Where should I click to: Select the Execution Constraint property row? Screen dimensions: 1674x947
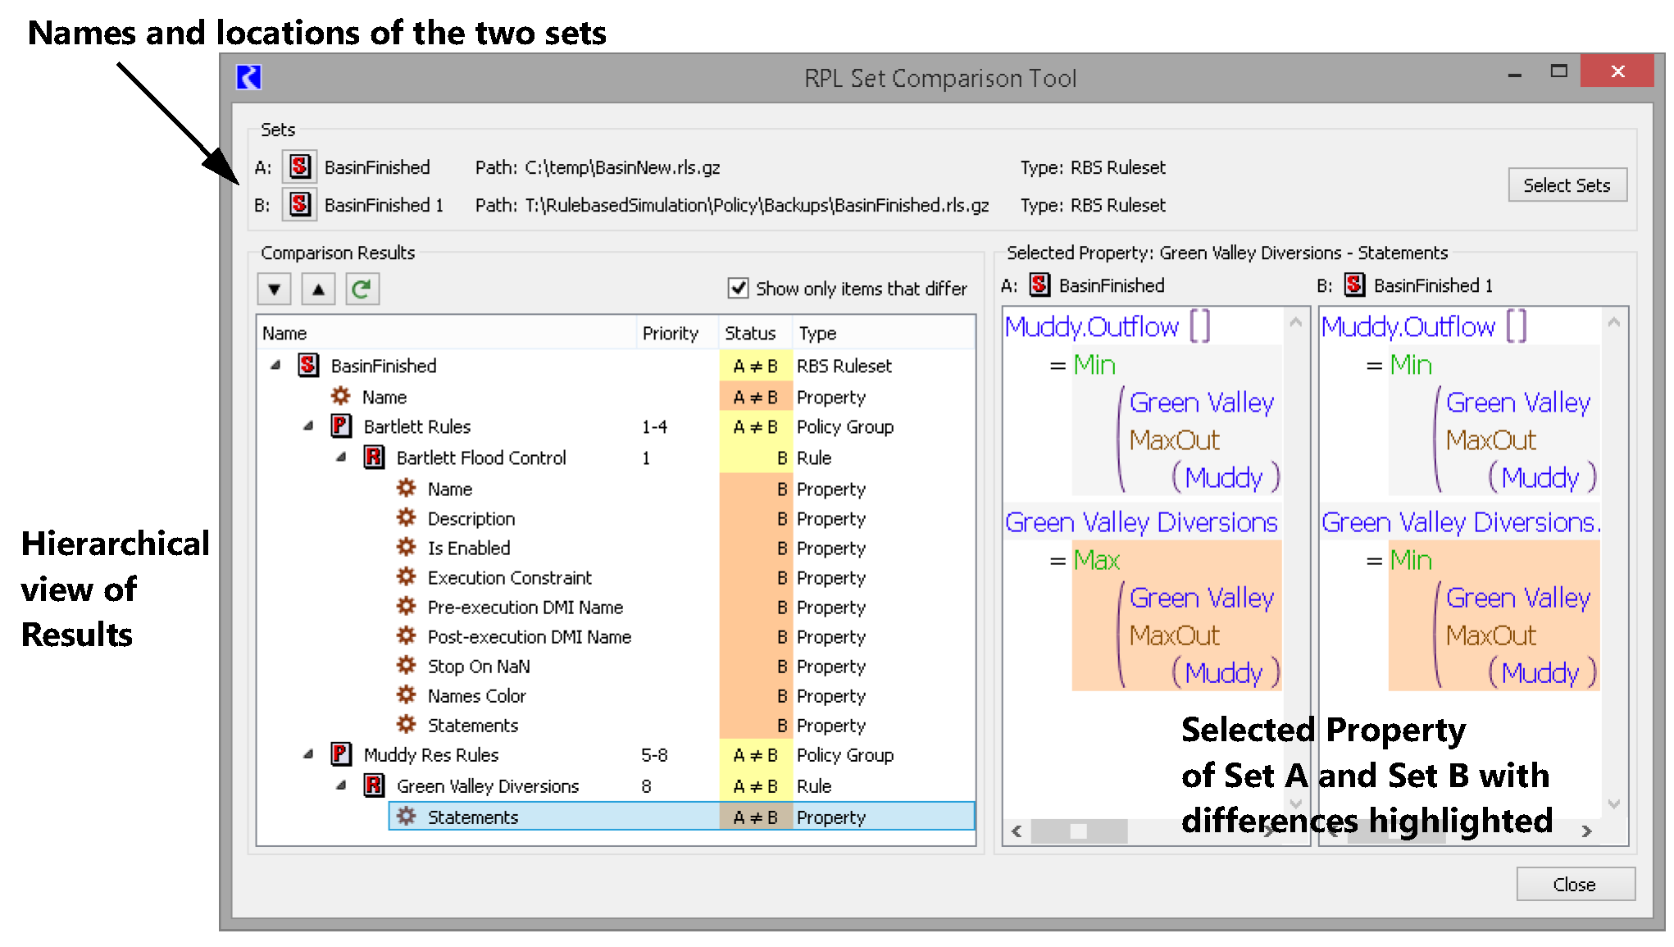click(508, 577)
